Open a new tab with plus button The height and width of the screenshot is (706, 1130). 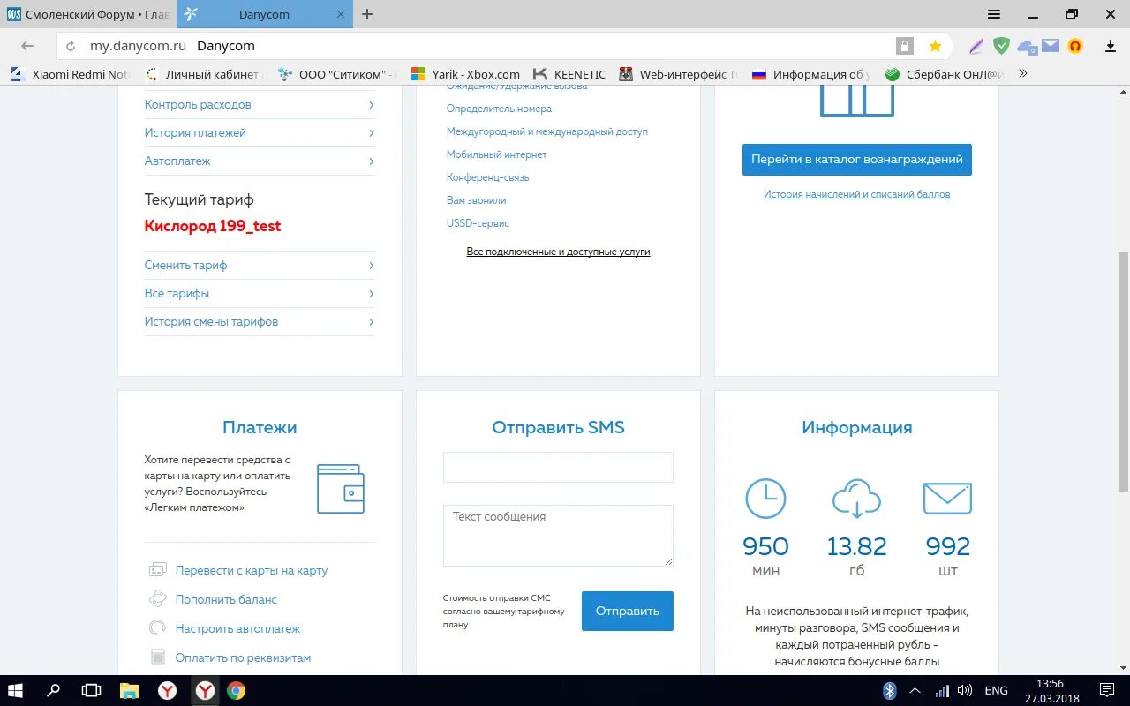tap(367, 14)
